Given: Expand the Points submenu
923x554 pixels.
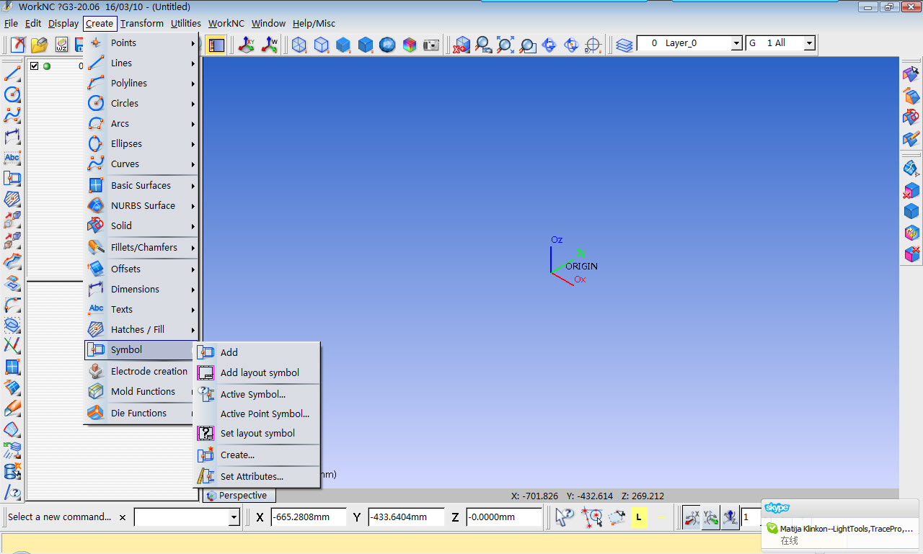Looking at the screenshot, I should point(141,43).
